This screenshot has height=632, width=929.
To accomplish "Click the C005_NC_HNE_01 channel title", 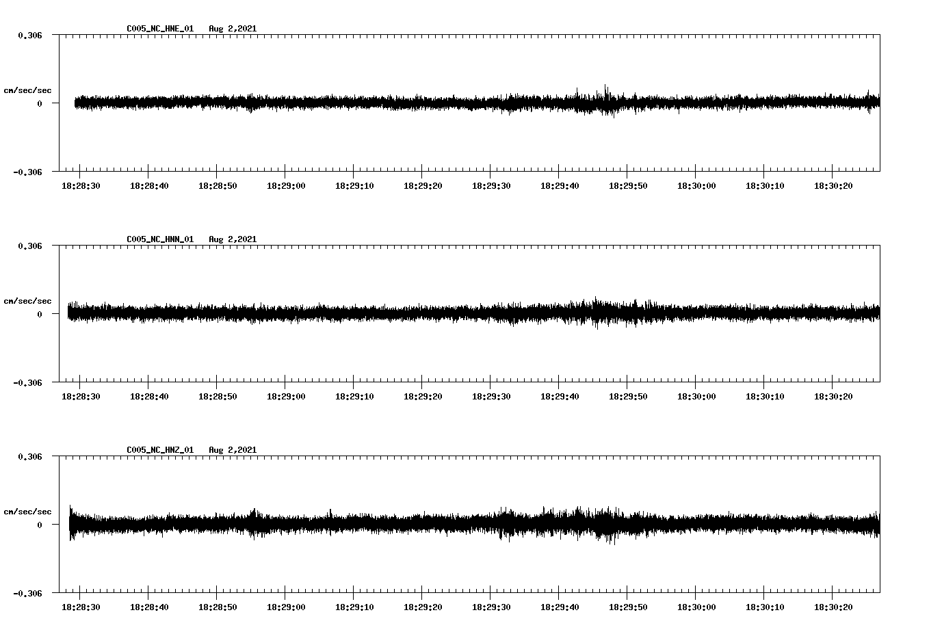I will coord(160,29).
